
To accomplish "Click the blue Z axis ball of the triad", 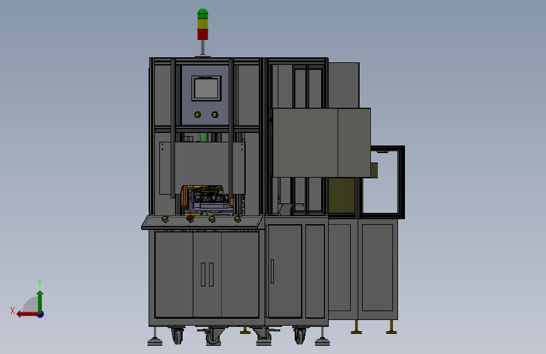I will tap(41, 314).
